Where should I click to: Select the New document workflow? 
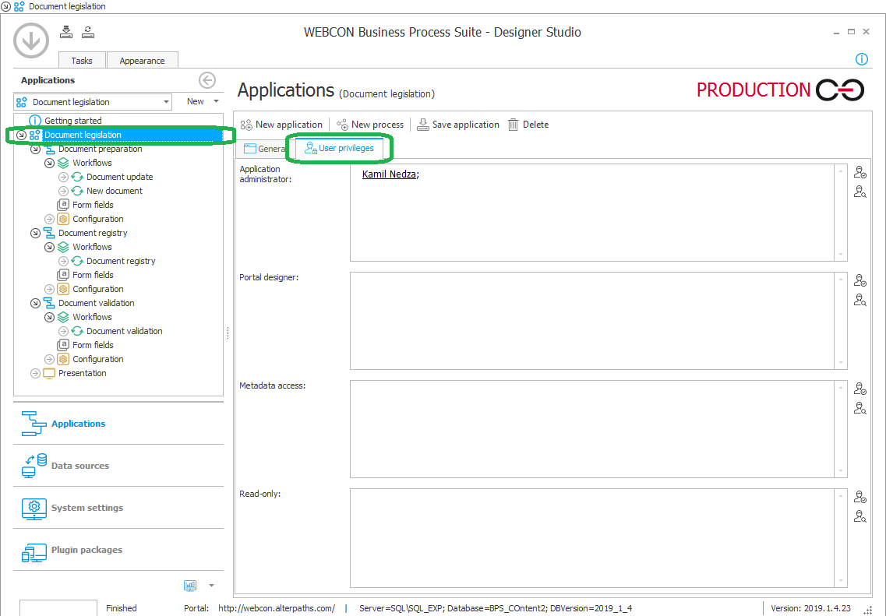point(114,191)
